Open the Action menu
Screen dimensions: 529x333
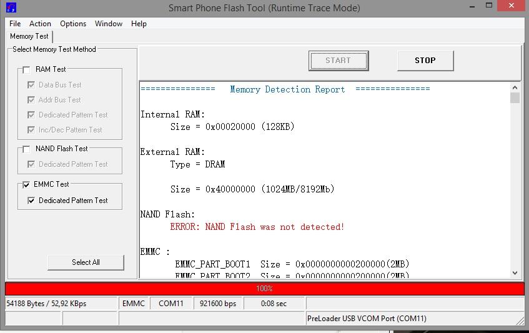coord(40,24)
